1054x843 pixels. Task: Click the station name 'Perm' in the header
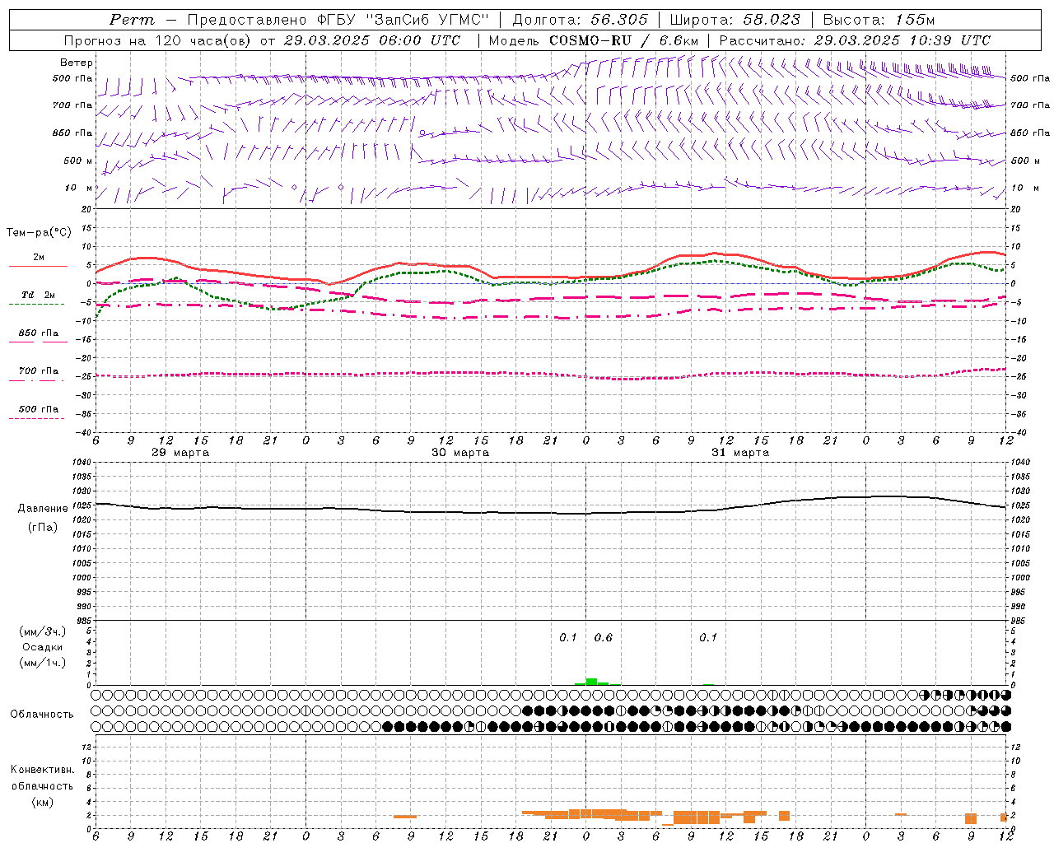pyautogui.click(x=132, y=20)
